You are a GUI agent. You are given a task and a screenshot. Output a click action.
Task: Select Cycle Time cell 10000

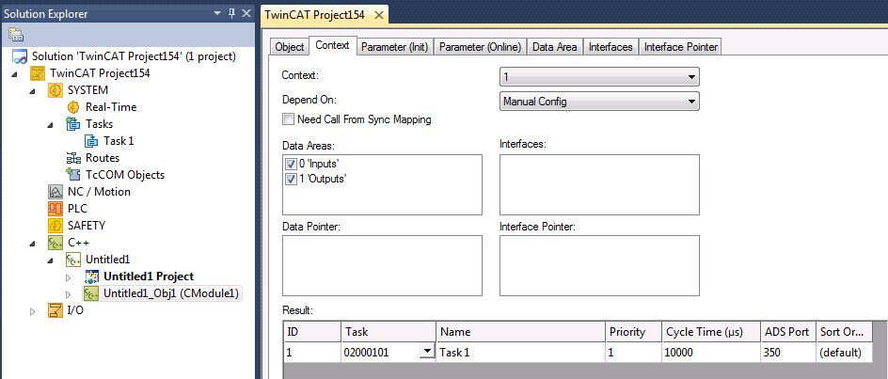coord(711,353)
